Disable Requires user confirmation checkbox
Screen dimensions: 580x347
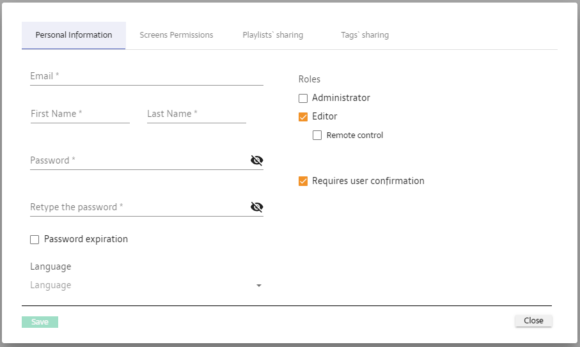[x=303, y=181]
